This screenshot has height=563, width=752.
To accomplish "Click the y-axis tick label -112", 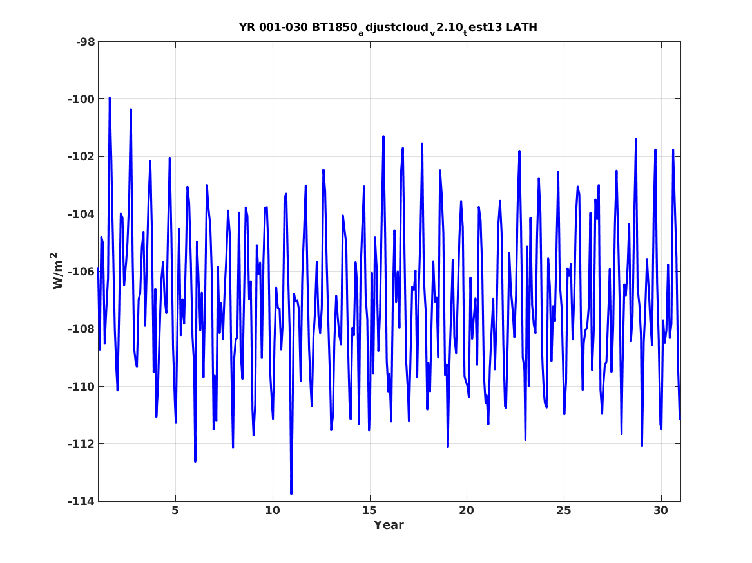I will [x=82, y=444].
